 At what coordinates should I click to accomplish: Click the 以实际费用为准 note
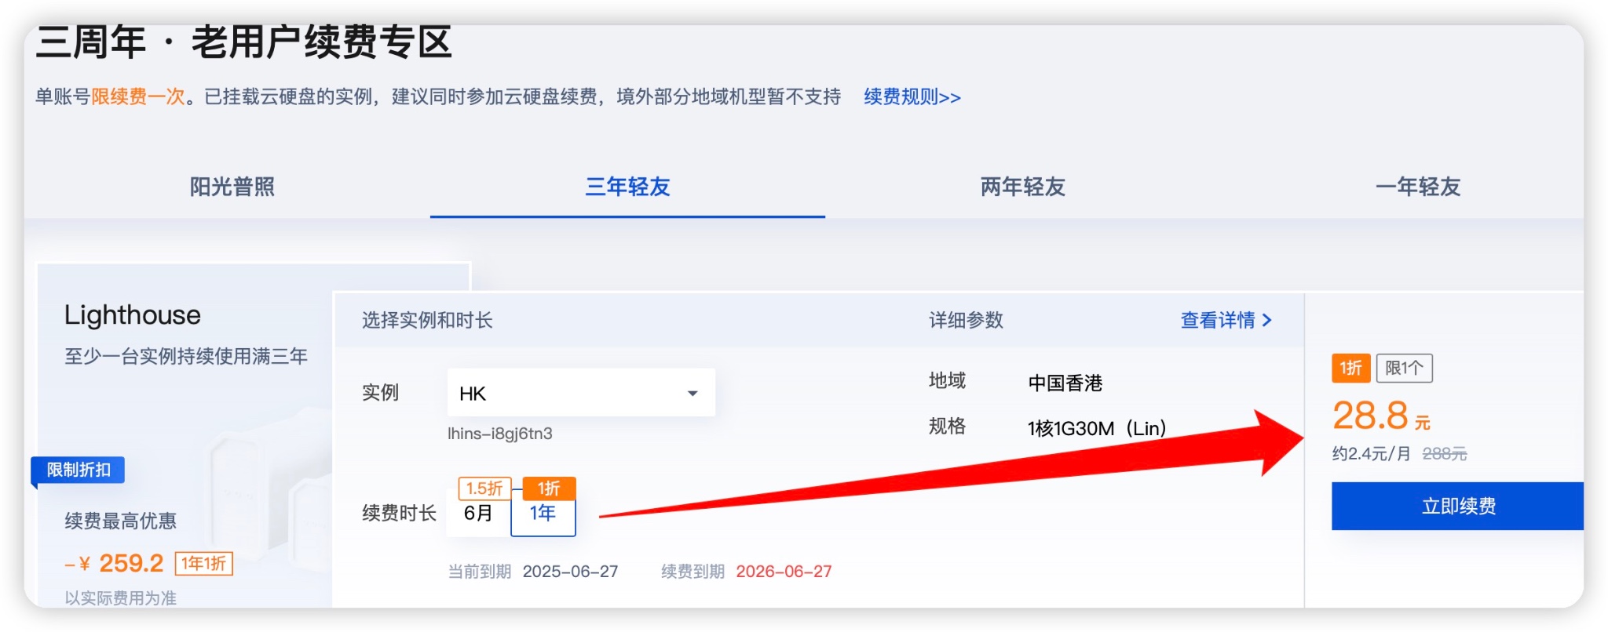(120, 597)
